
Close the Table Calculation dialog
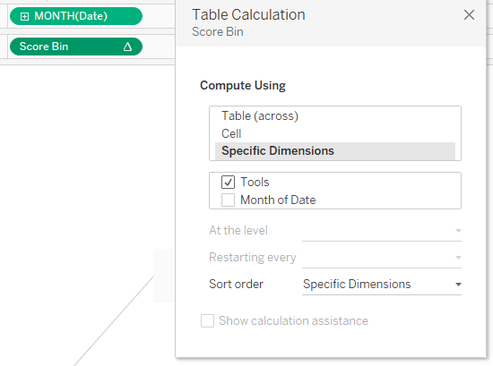[x=469, y=14]
